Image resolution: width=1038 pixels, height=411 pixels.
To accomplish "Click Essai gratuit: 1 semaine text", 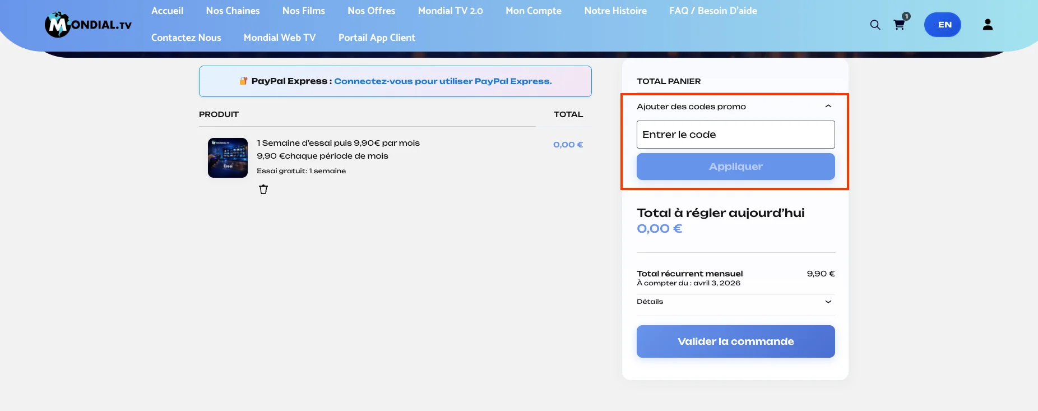I will coord(301,171).
